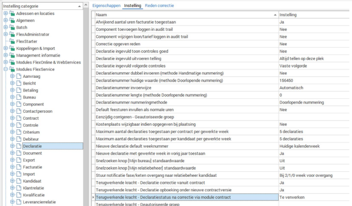
Task: Expand the Koppelingen & Import node
Action: click(5, 49)
